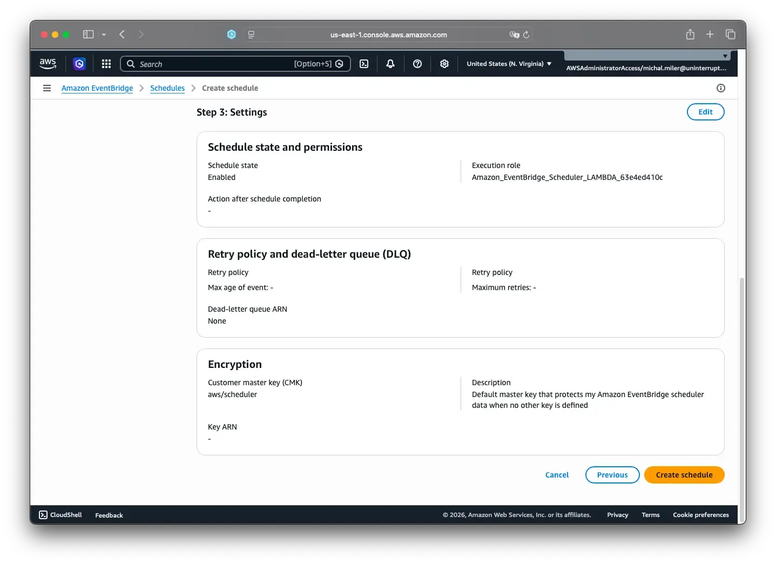The height and width of the screenshot is (564, 776).
Task: Go to the Schedules breadcrumb
Action: coord(167,88)
